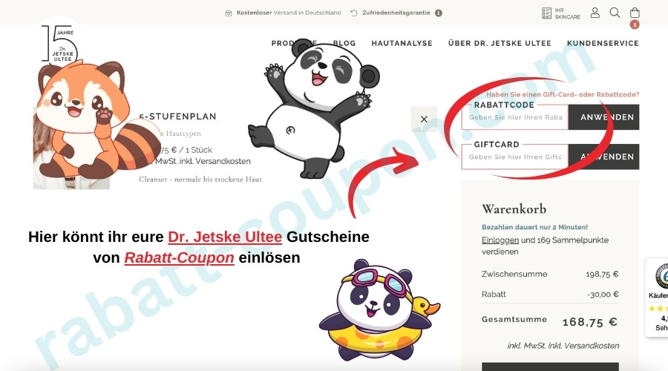Apply the Giftcard with Anwenden button
Image resolution: width=668 pixels, height=371 pixels.
(x=604, y=157)
